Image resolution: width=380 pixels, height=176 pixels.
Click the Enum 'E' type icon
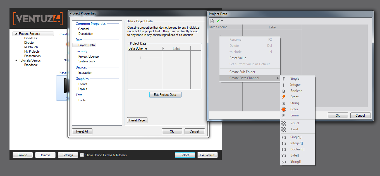click(x=284, y=115)
